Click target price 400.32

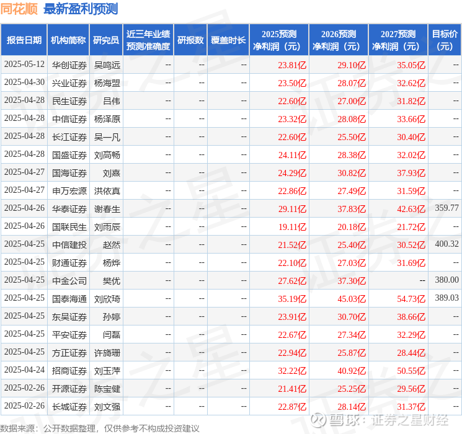[x=446, y=244]
